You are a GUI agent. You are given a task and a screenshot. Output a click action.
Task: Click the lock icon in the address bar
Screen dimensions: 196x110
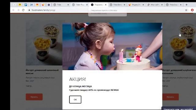29,10
